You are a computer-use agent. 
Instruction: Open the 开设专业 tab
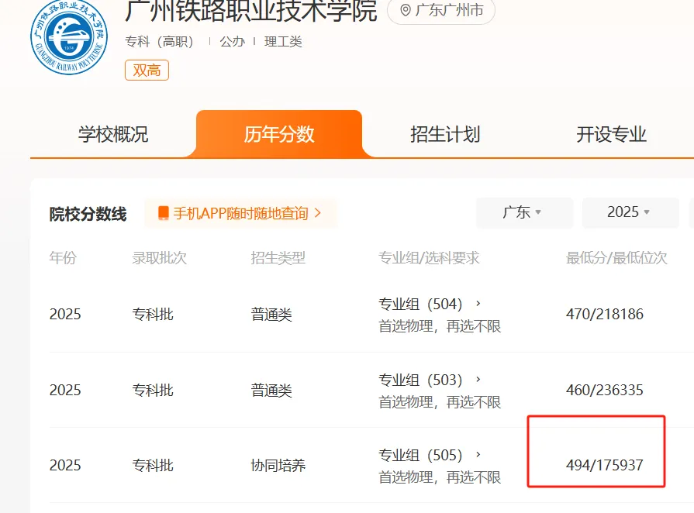tap(611, 134)
